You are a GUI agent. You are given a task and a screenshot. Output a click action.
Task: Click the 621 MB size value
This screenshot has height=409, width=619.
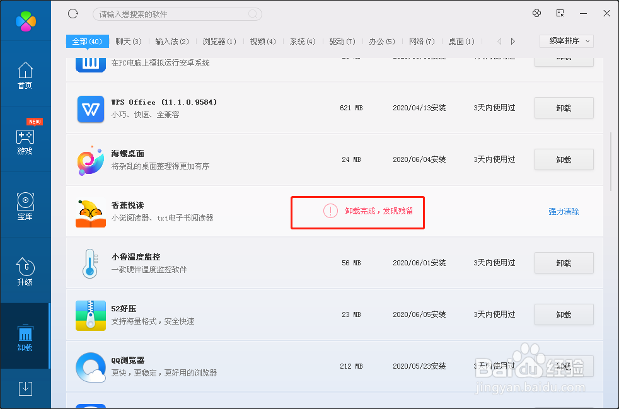(351, 108)
